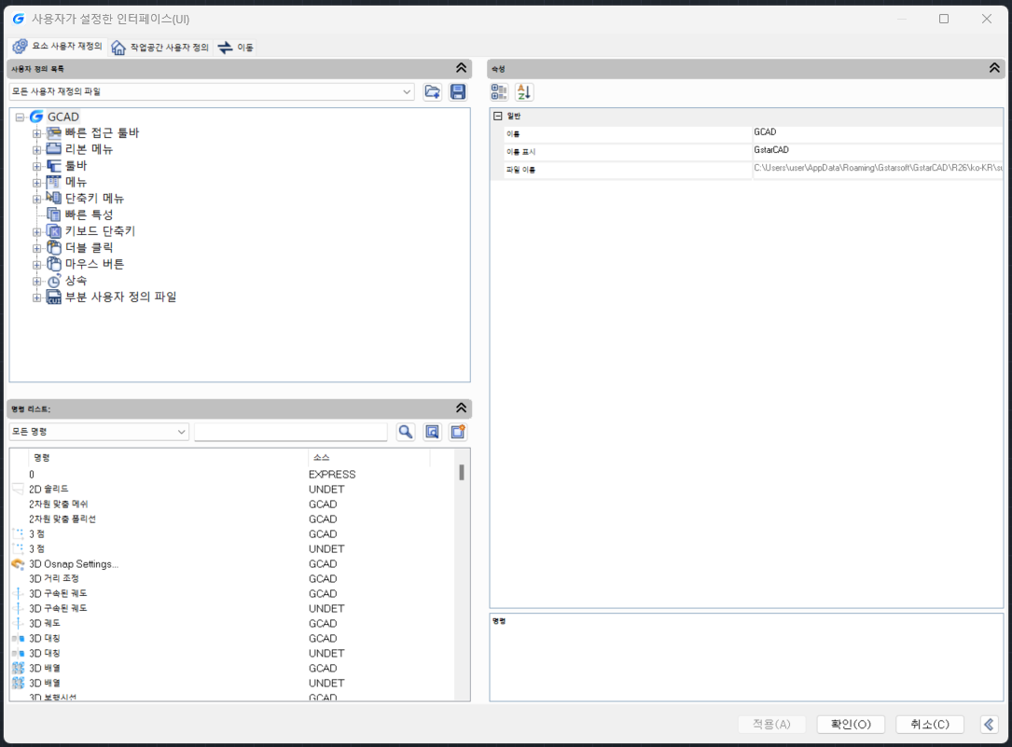Screen dimensions: 1012x747
Task: Click the command search text field
Action: point(290,432)
